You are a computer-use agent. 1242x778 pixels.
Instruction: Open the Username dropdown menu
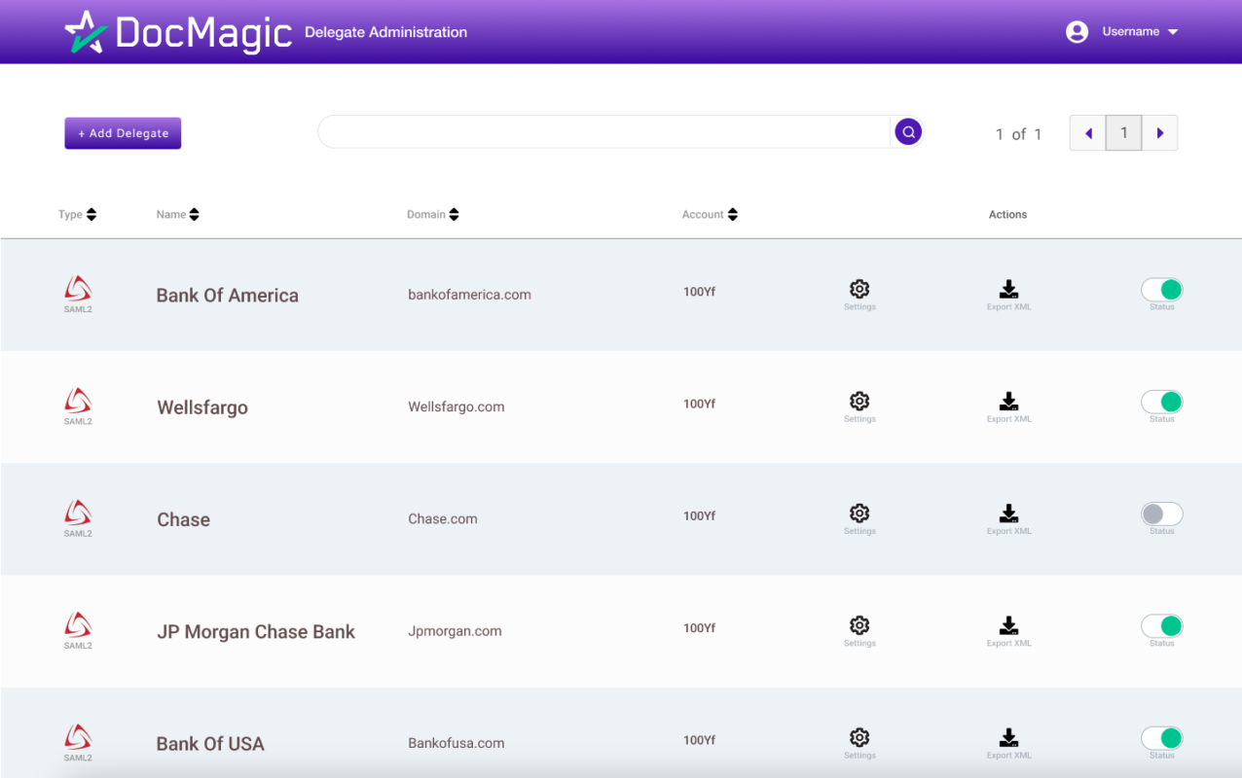coord(1141,32)
